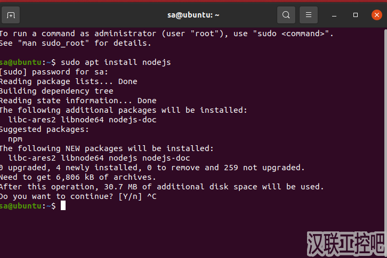Click the "Reading package lists... Done" line
Screen dimensions: 387x258
(68, 81)
